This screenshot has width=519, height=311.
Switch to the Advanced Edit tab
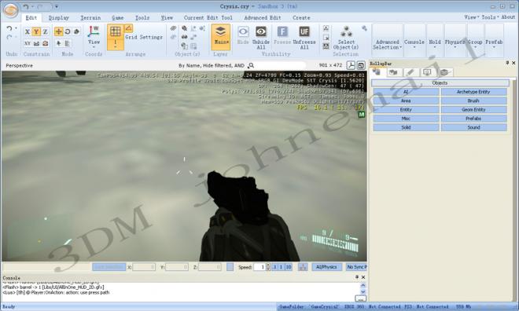(263, 17)
